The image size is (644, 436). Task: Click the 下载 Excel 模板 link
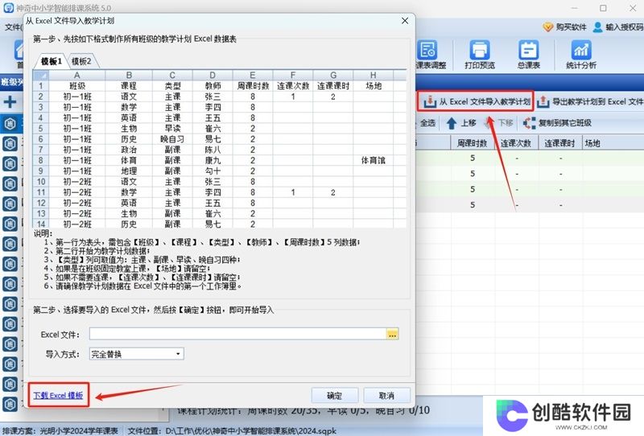(x=58, y=395)
